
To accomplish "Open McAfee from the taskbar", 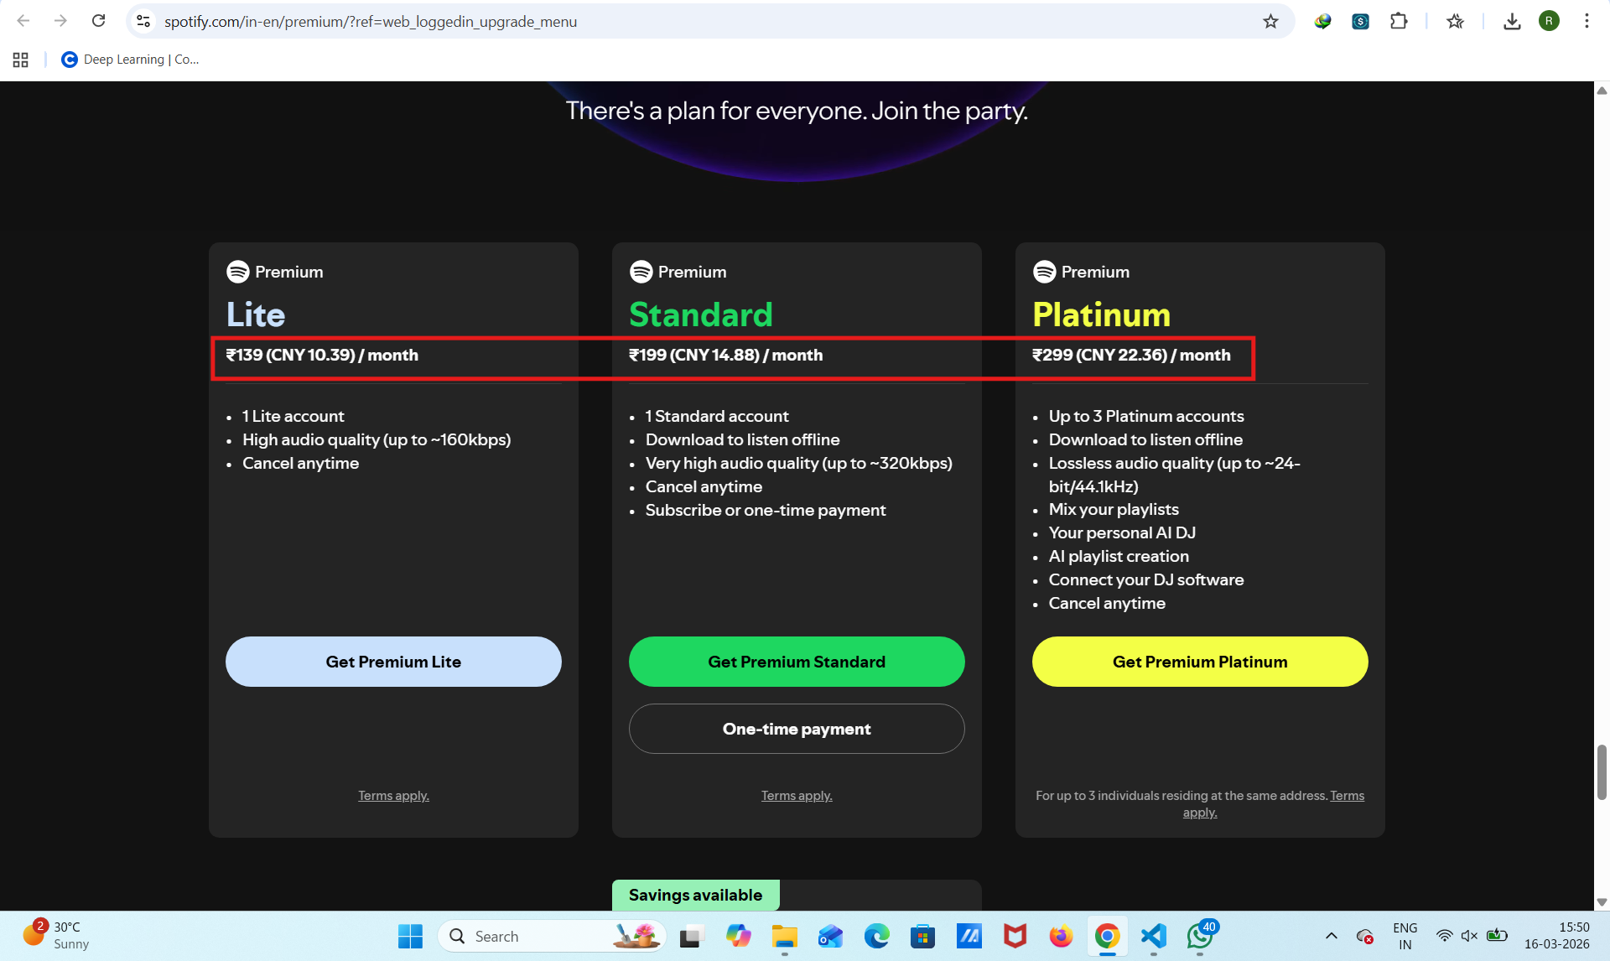I will pyautogui.click(x=1015, y=936).
